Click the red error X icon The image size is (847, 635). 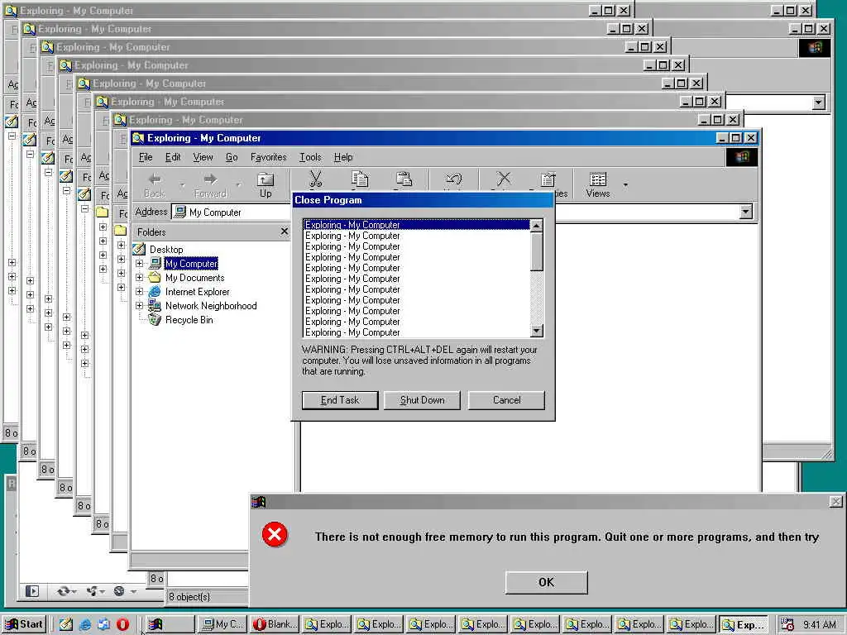(275, 535)
